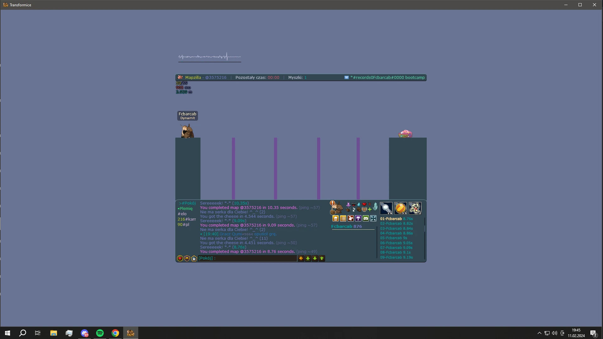
Task: Click the green up arrow chat button
Action: pyautogui.click(x=322, y=258)
